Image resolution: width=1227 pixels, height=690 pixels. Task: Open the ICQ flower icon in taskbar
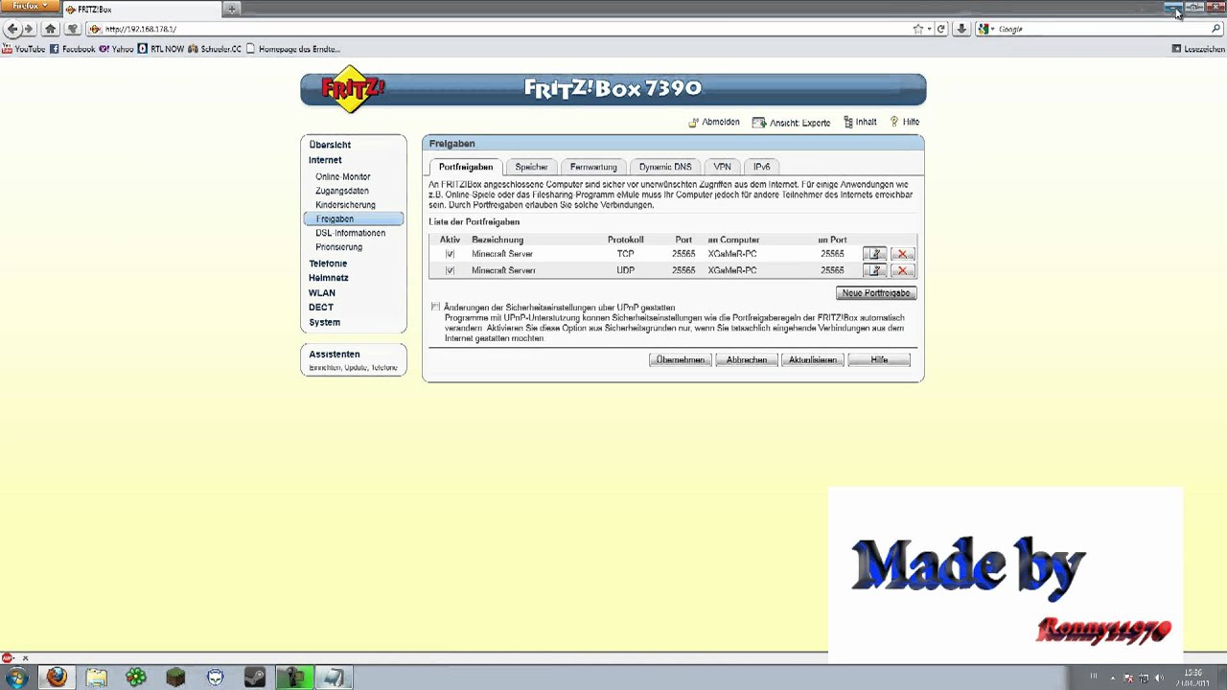(136, 678)
